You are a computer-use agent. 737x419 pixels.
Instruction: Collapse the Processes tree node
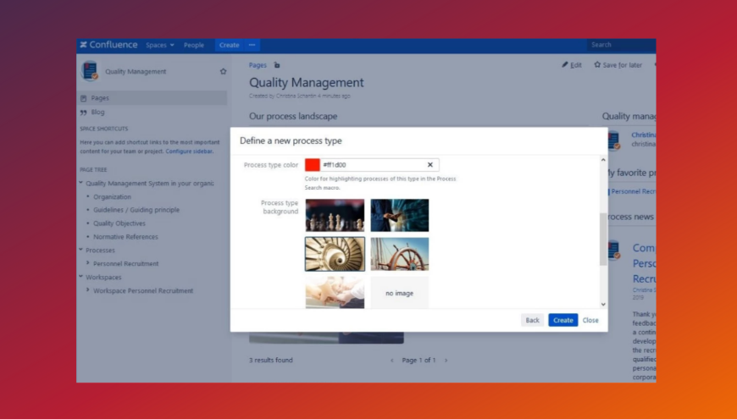tap(80, 251)
